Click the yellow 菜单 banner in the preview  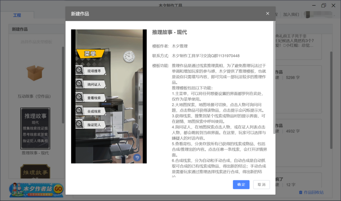[x=90, y=54]
